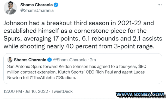This screenshot has width=167, height=99.
Task: Open the bold Shams Charania name at top
Action: tap(36, 5)
